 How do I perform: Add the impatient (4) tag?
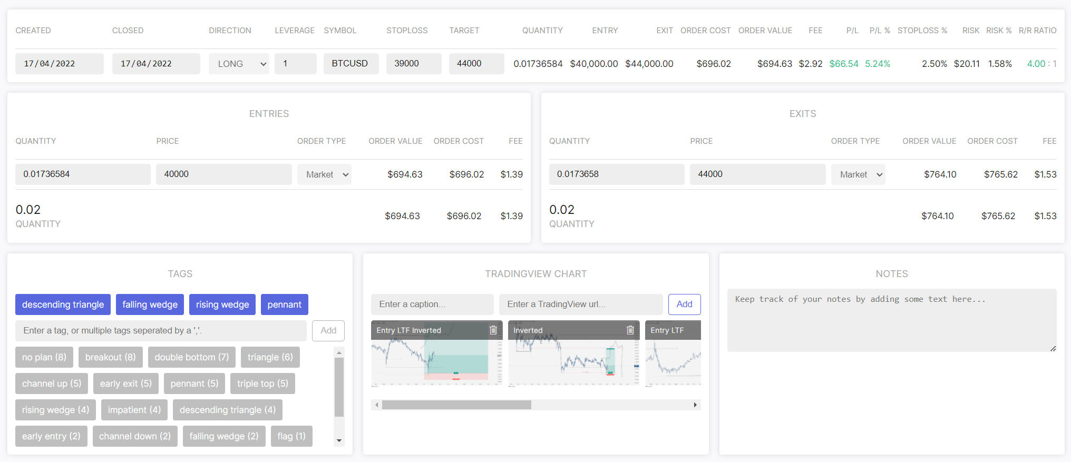pyautogui.click(x=134, y=410)
